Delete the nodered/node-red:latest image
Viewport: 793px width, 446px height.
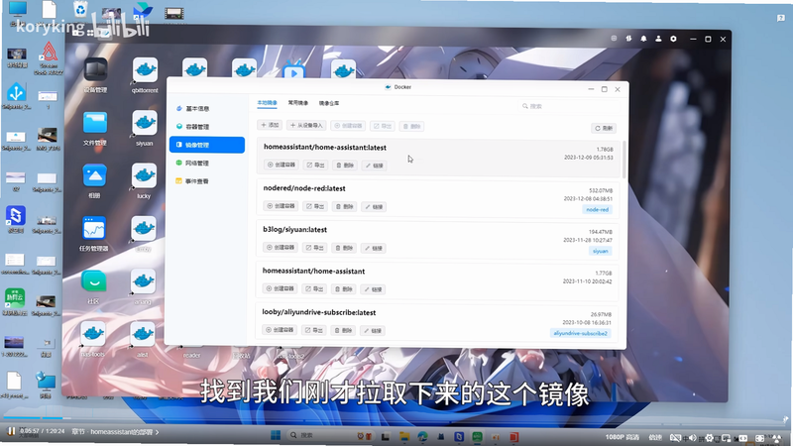344,206
